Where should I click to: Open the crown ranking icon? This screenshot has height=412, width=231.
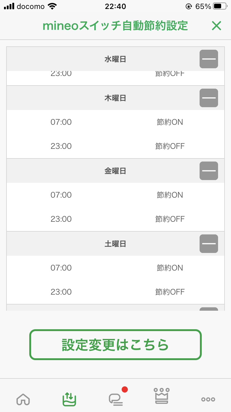click(x=162, y=396)
